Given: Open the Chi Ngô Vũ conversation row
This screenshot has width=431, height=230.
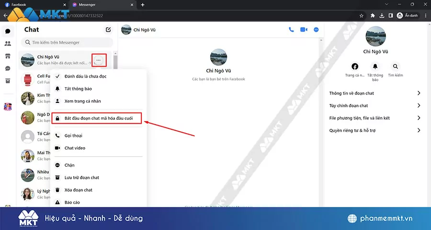Looking at the screenshot, I should 65,60.
